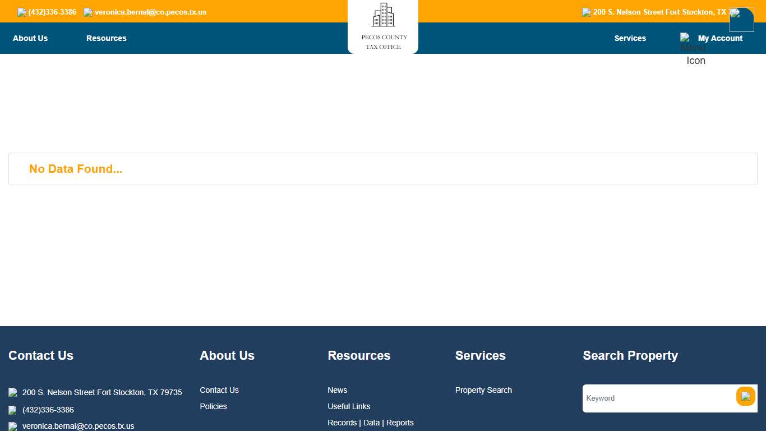Click the orange search button beside Keyword

pos(745,396)
